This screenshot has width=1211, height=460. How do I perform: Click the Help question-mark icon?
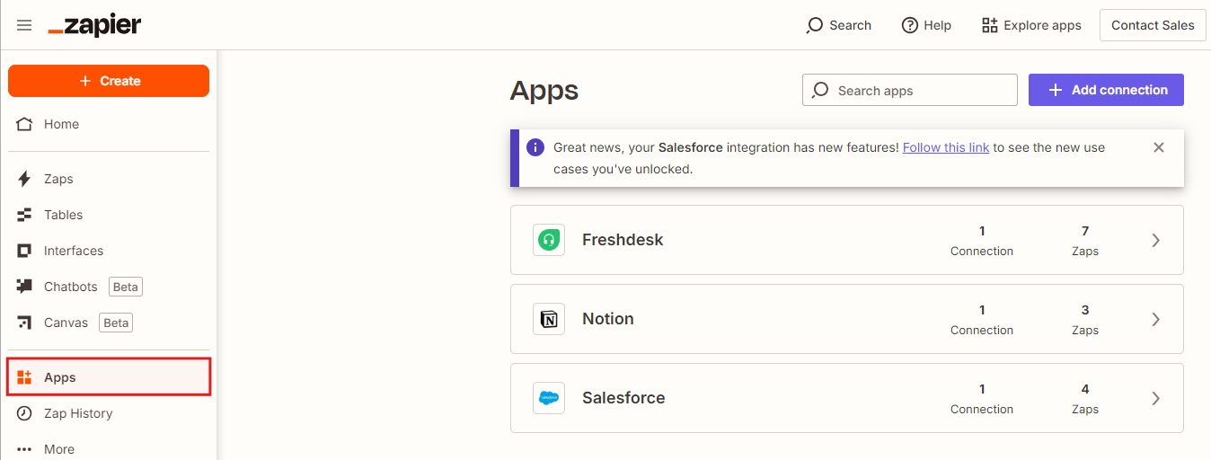910,25
